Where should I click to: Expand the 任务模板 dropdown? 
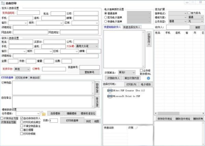pyautogui.click(x=28, y=113)
